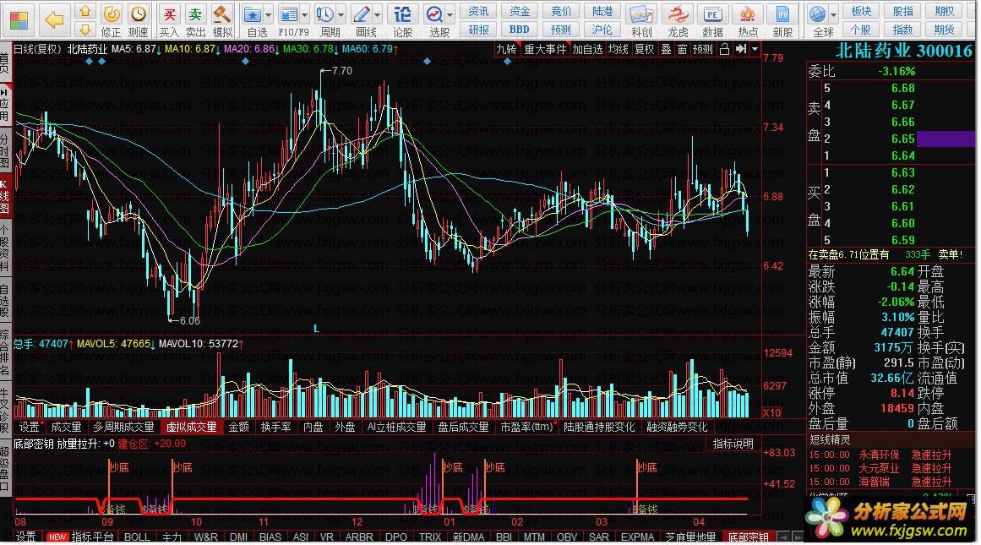
Task: Toggle 加自选 add to watchlist
Action: point(587,49)
